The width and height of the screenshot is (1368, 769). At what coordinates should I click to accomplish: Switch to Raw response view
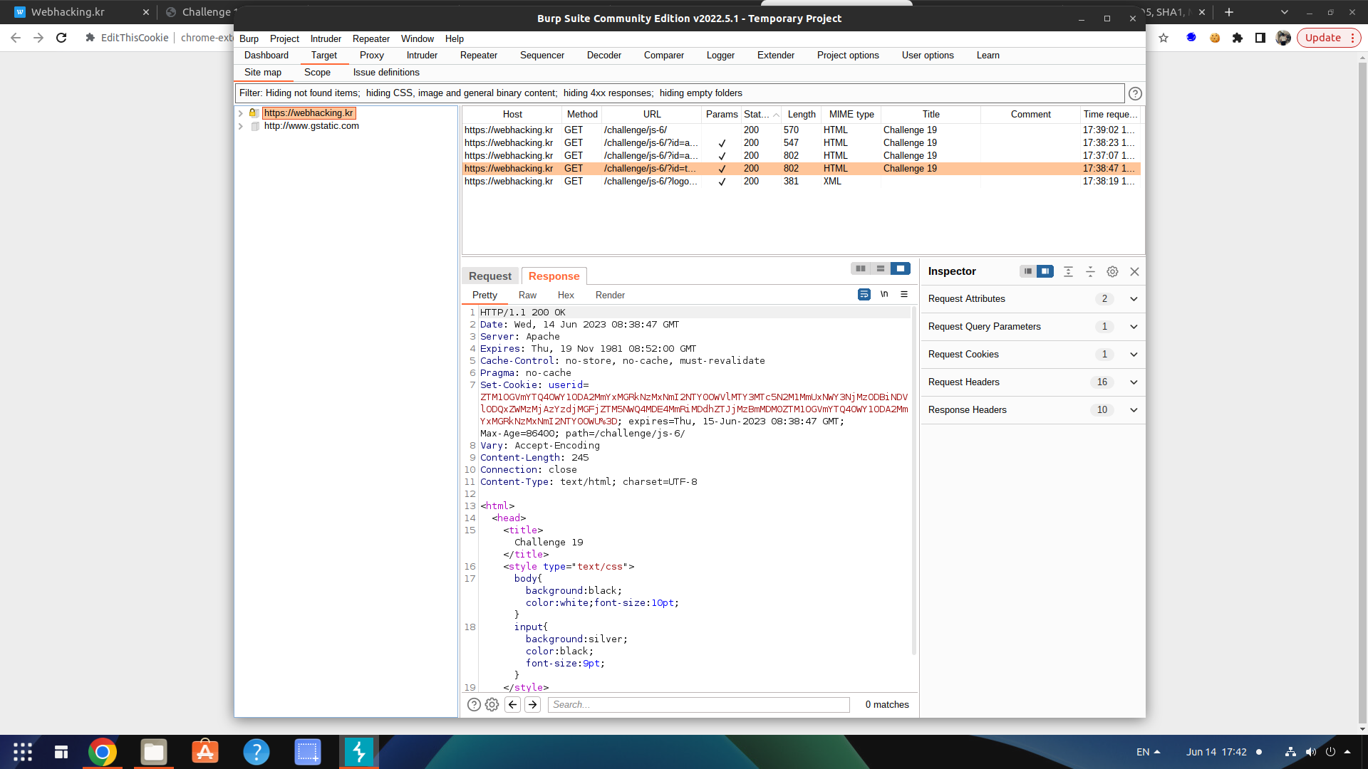pos(527,295)
